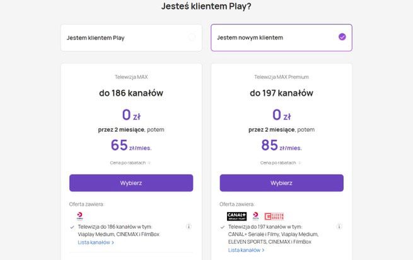This screenshot has width=413, height=260.
Task: Click info icon beside 186 channels description
Action: click(x=189, y=227)
